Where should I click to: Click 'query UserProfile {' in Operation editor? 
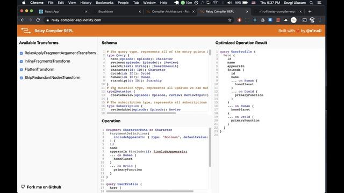click(x=124, y=184)
